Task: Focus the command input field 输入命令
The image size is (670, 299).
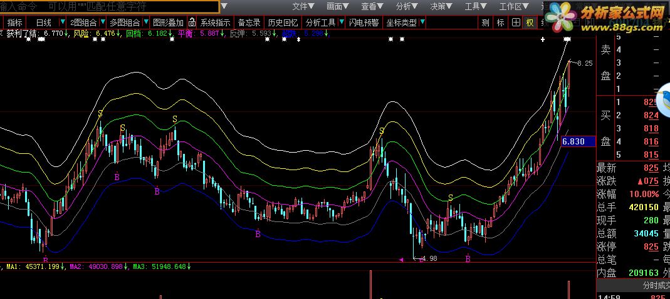Action: [110, 6]
